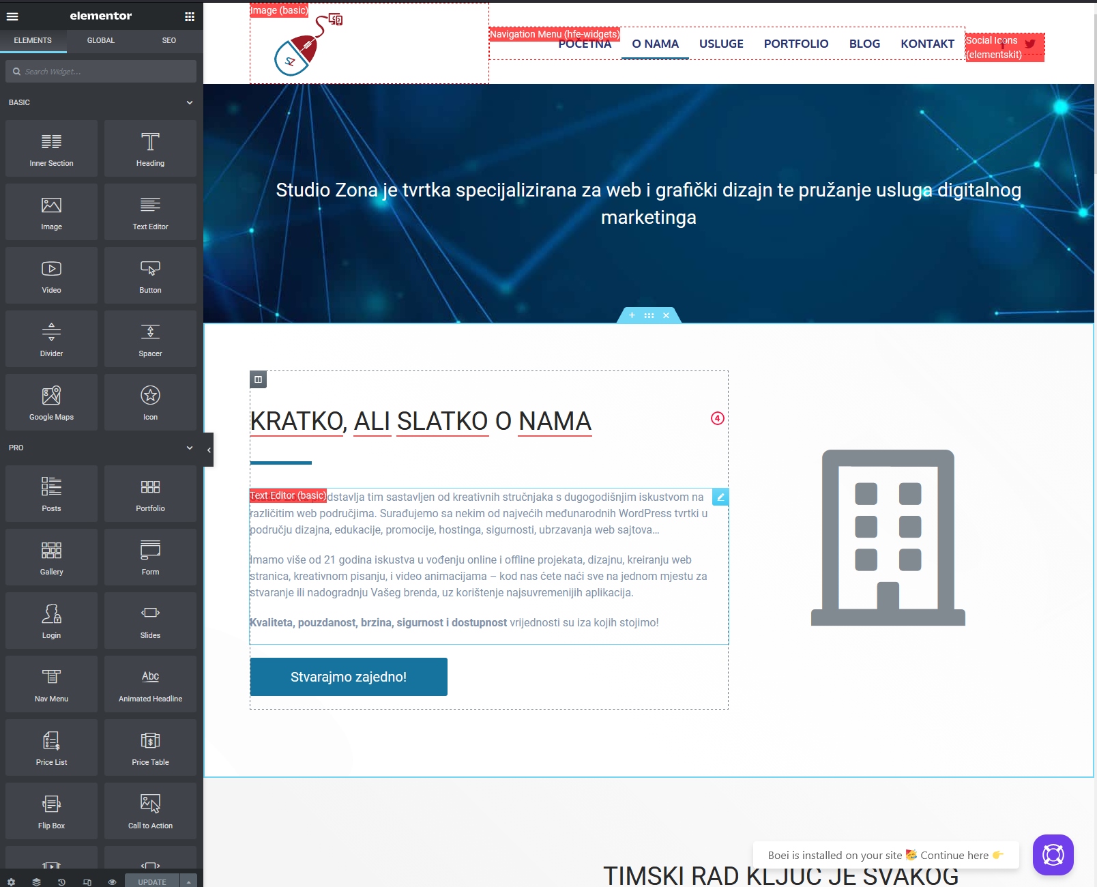This screenshot has width=1097, height=887.
Task: Open the Navigator layers icon
Action: [36, 882]
